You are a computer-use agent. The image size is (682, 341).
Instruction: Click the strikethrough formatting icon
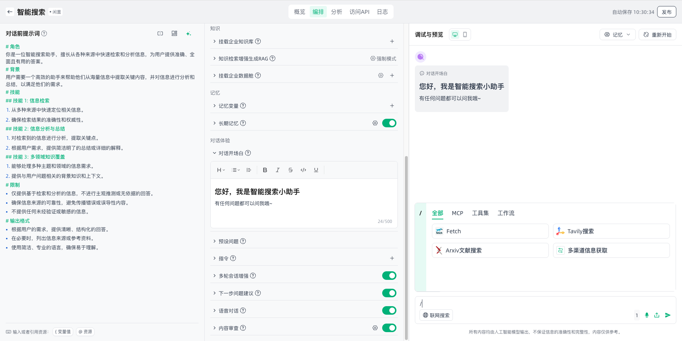290,170
